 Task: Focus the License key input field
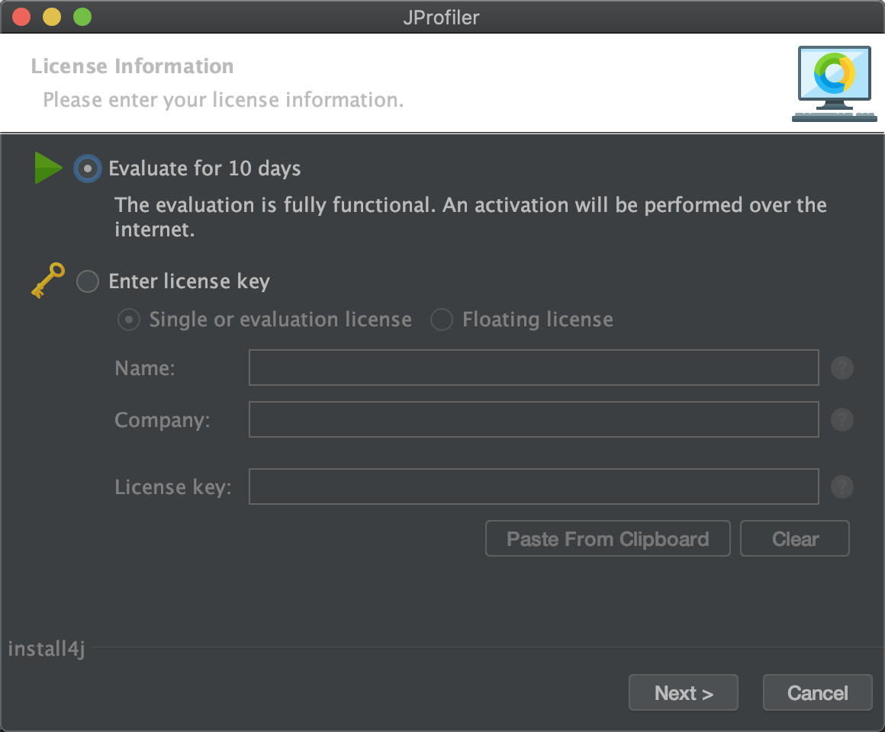coord(533,486)
